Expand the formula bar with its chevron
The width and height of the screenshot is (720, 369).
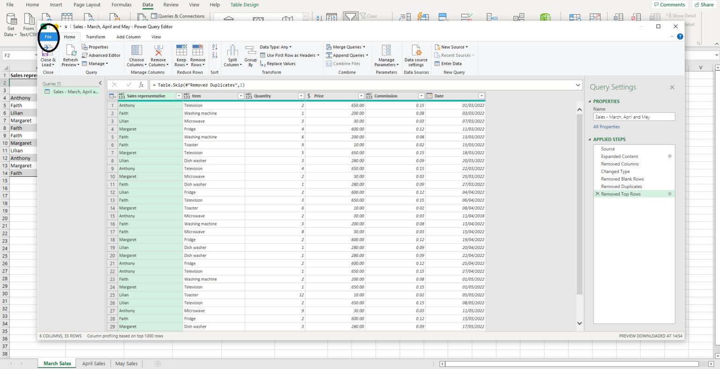pyautogui.click(x=577, y=85)
